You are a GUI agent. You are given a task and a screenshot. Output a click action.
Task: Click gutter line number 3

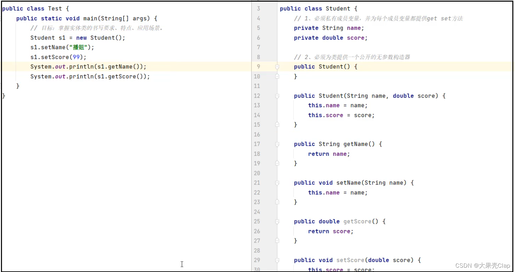258,9
